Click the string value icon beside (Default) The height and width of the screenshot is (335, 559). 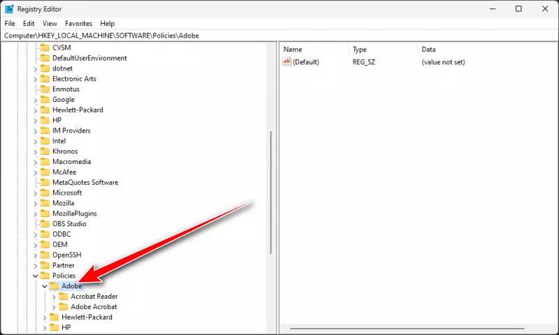click(x=287, y=61)
